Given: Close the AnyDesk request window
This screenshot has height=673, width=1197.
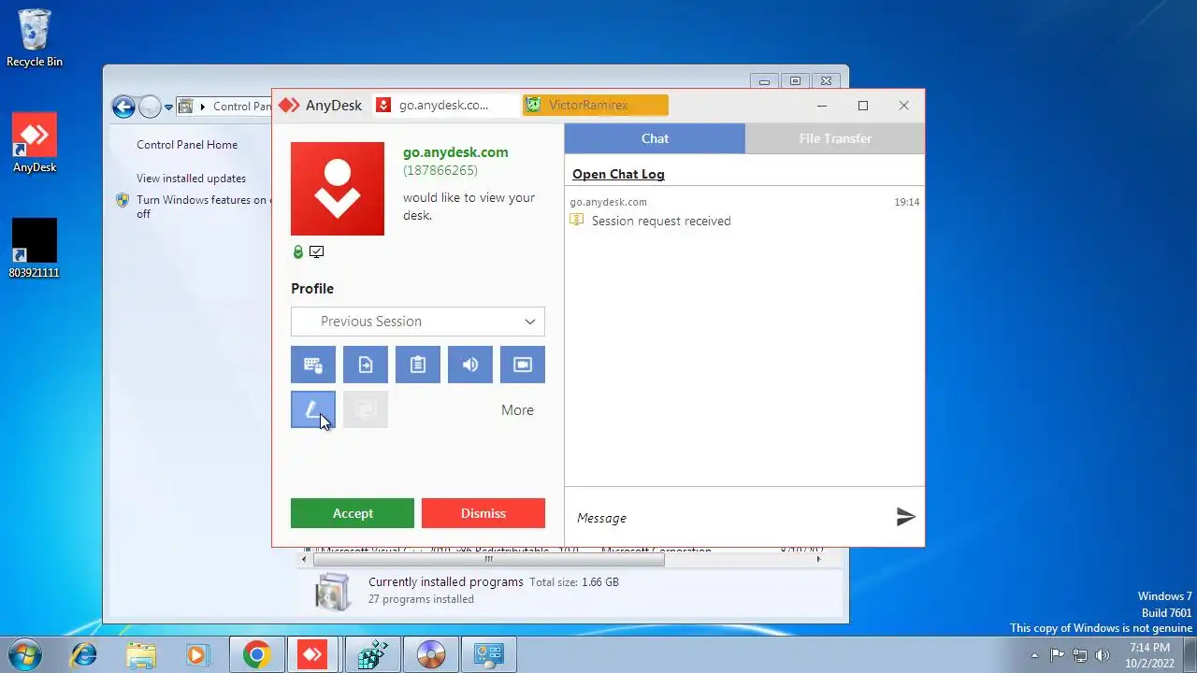Looking at the screenshot, I should coord(904,106).
